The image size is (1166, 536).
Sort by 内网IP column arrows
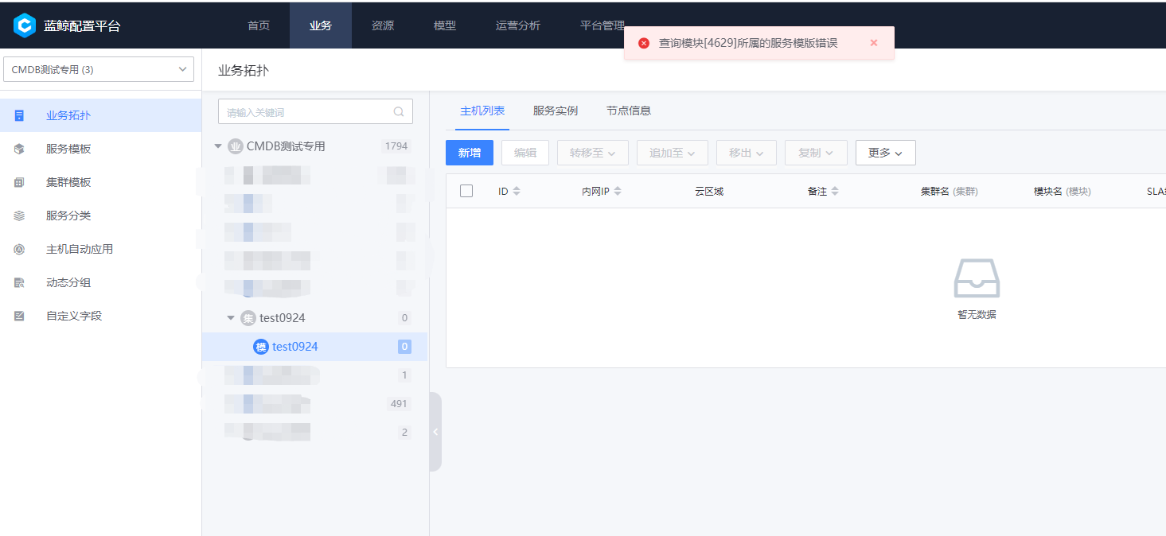[x=618, y=192]
